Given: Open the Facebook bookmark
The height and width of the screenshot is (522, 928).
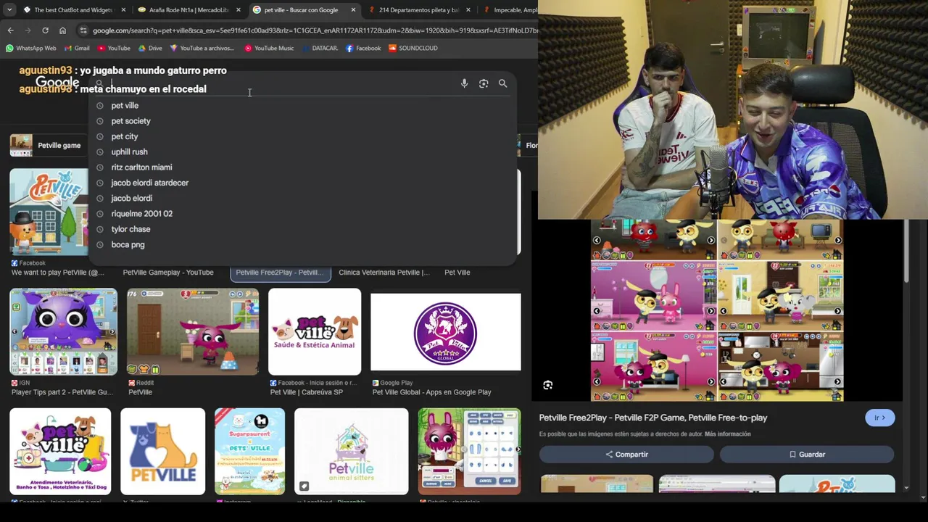Looking at the screenshot, I should pos(363,48).
